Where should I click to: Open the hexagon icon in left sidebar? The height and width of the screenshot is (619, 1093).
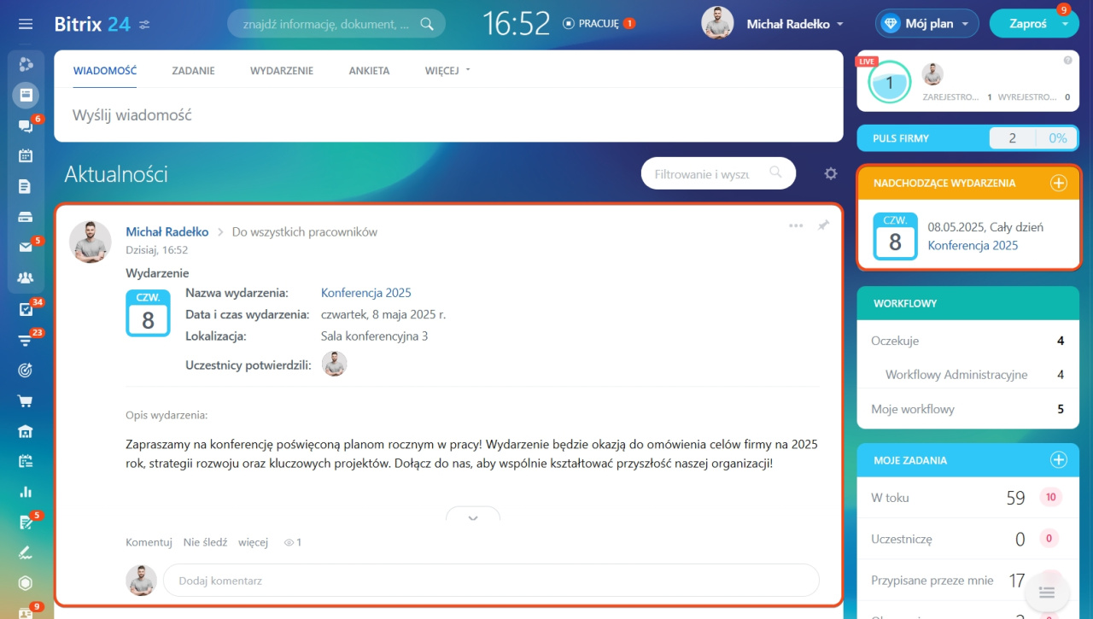pyautogui.click(x=26, y=583)
